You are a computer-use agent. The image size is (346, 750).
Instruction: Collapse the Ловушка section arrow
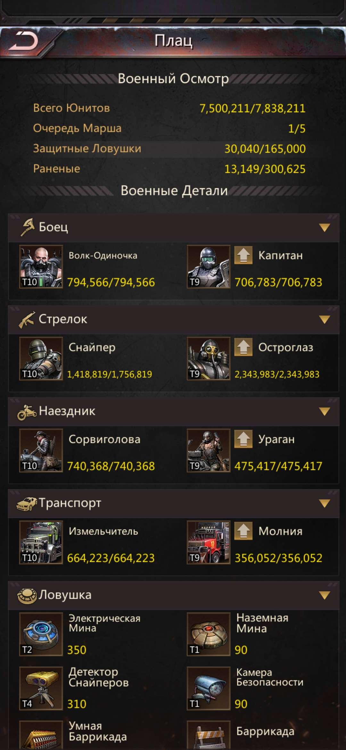(x=325, y=596)
